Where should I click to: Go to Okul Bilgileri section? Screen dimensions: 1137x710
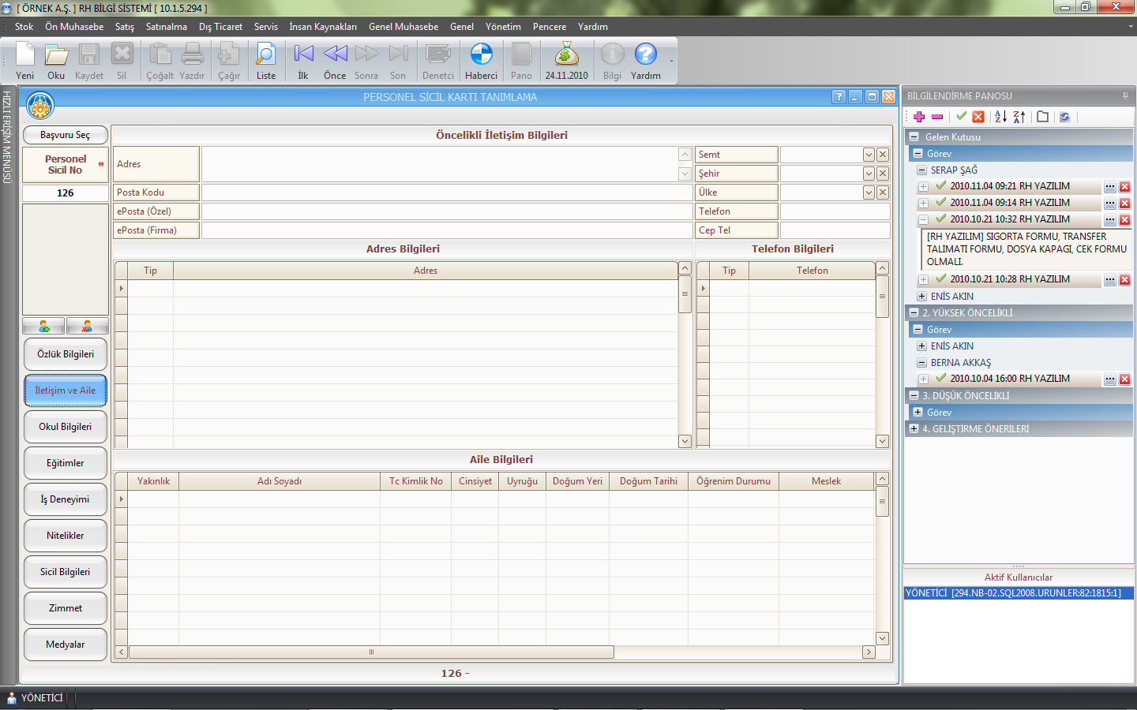pos(66,427)
